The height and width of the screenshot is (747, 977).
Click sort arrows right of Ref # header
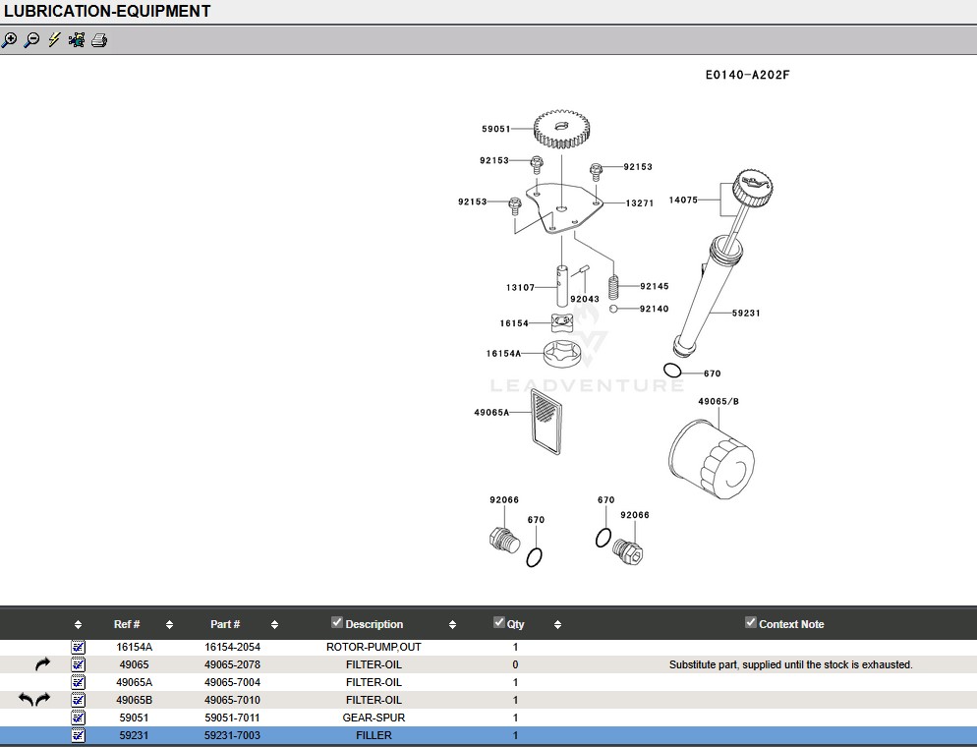[x=169, y=625]
